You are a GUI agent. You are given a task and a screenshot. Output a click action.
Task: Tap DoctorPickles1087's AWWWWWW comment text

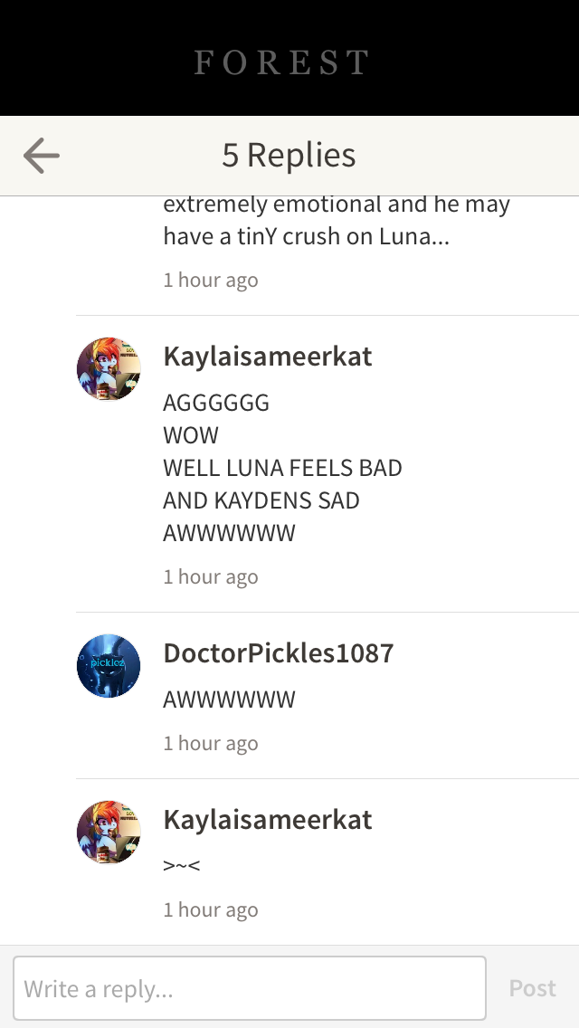point(229,700)
